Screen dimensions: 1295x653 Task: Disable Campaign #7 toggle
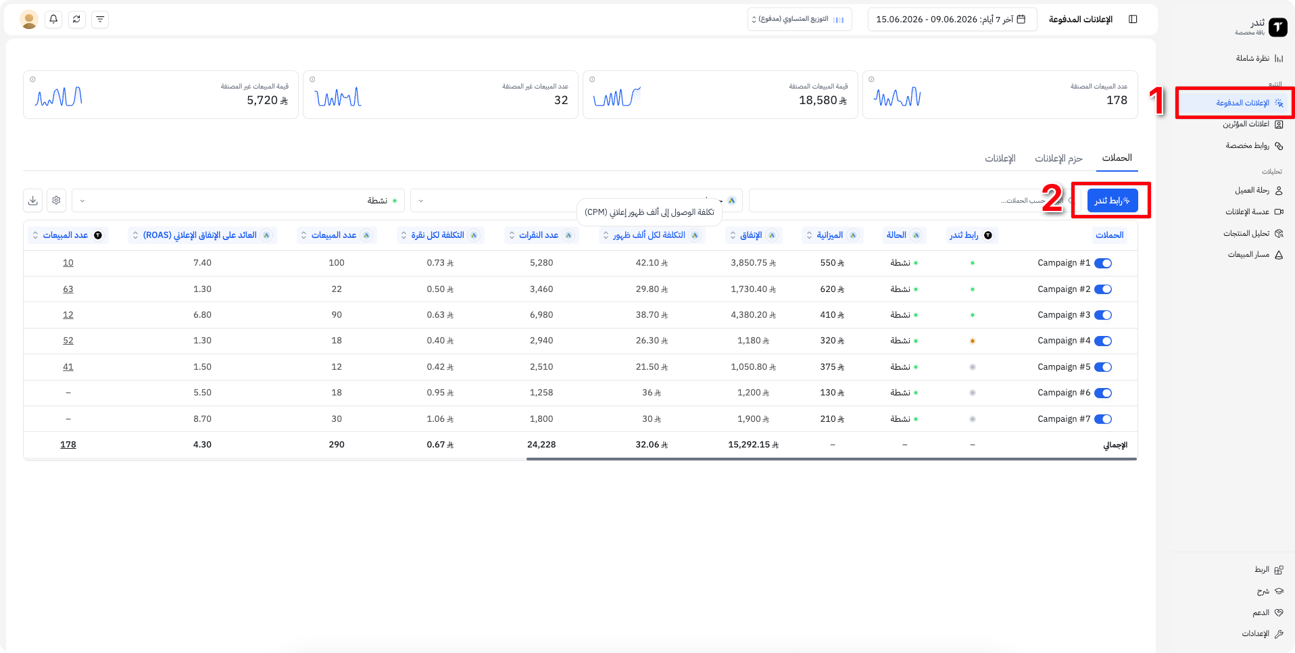[x=1103, y=419]
